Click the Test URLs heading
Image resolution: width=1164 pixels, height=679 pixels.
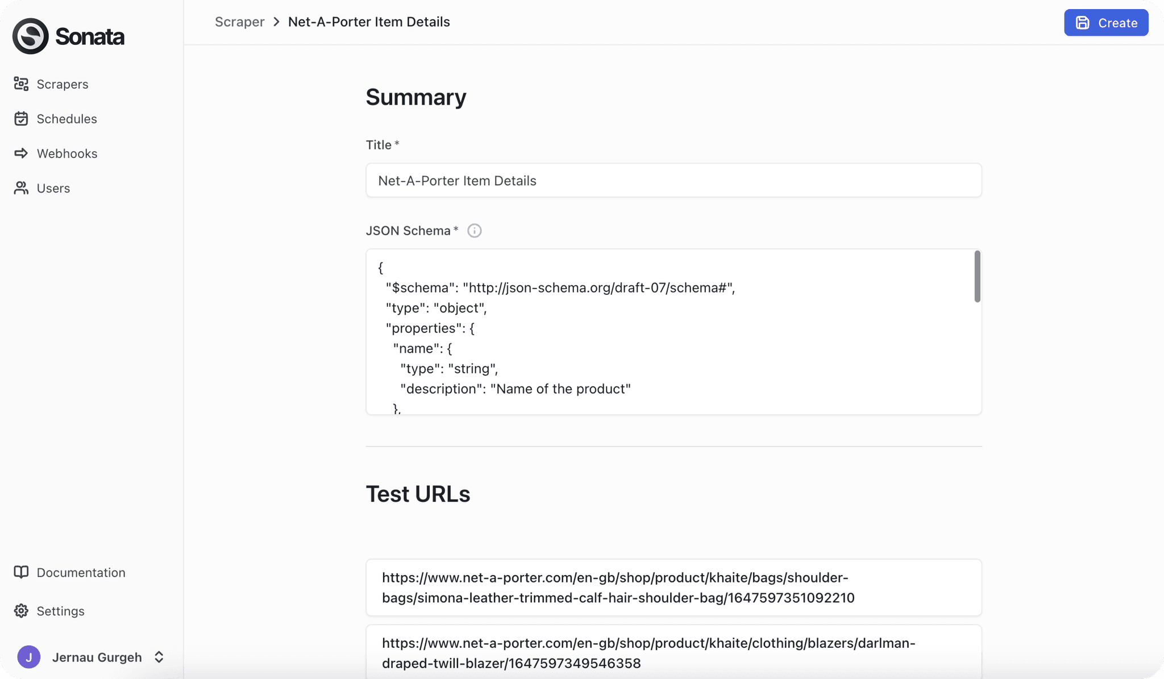coord(418,494)
